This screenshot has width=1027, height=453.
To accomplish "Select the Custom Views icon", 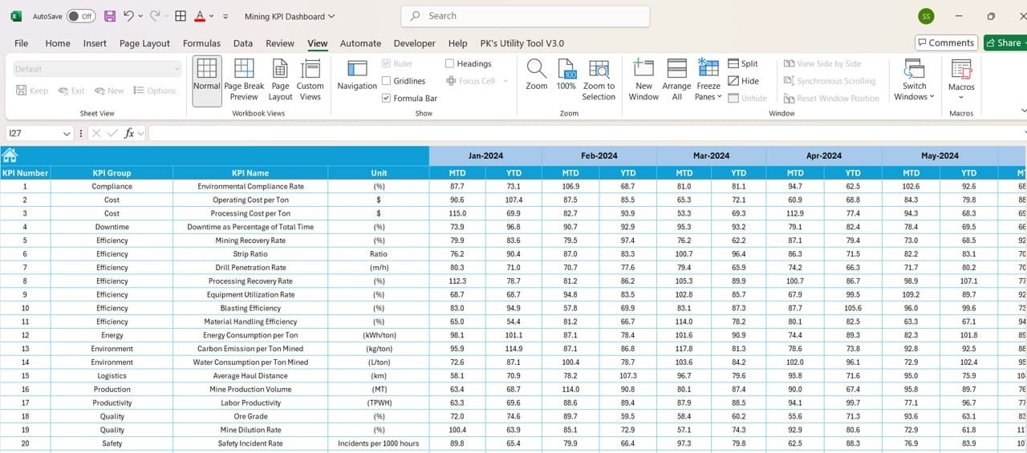I will (x=310, y=71).
